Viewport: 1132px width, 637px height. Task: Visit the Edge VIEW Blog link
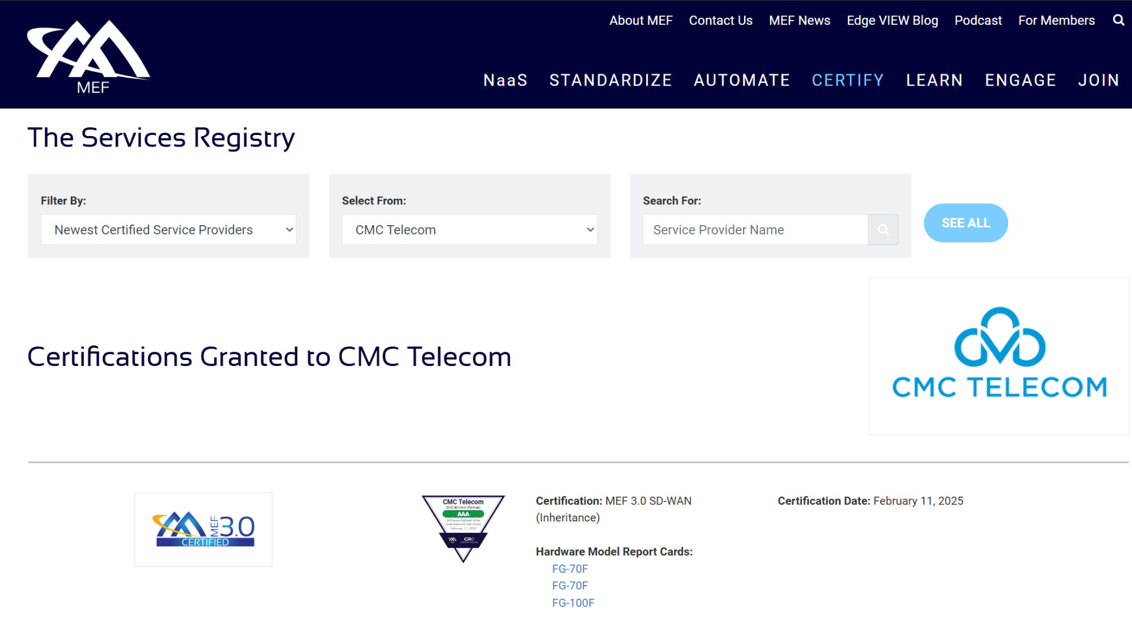tap(892, 20)
